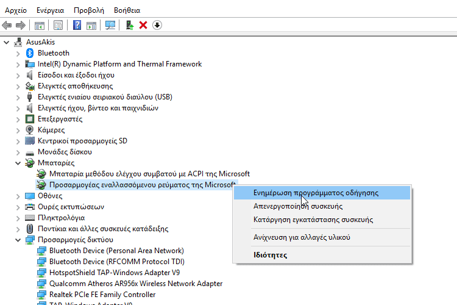Click the Μπαταρίες battery category icon
457x305 pixels.
click(x=30, y=163)
